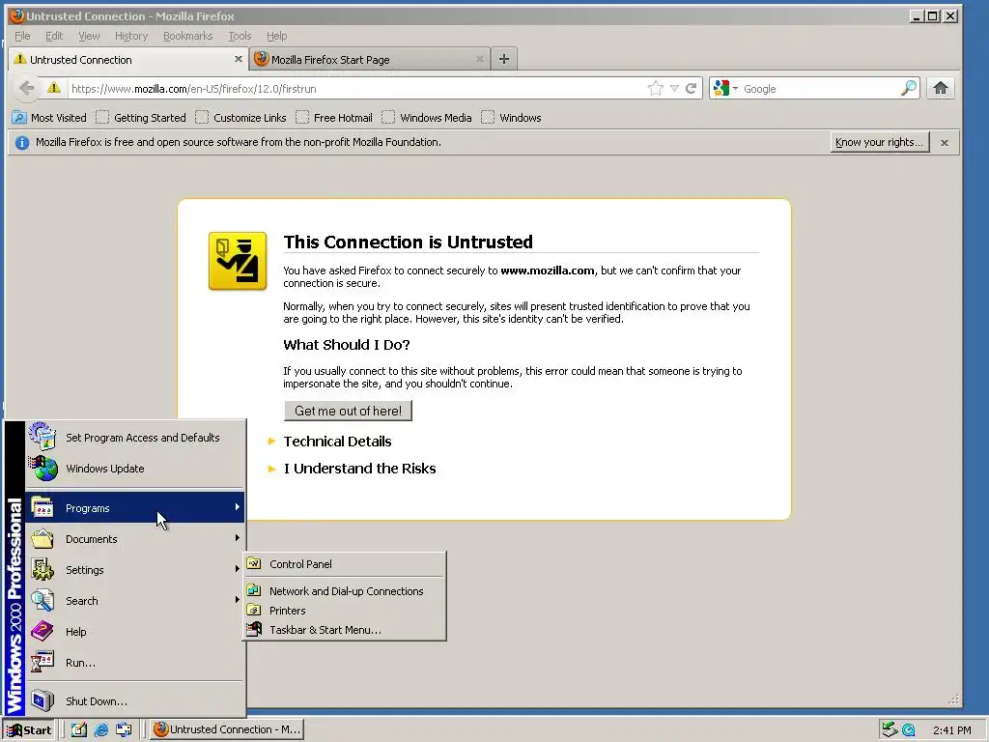The image size is (989, 742).
Task: Open the History menu
Action: 131,36
